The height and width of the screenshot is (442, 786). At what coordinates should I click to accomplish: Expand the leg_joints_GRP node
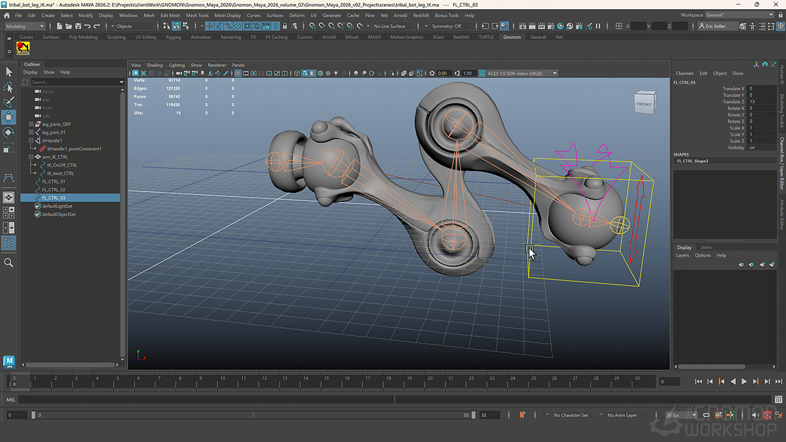pyautogui.click(x=31, y=124)
